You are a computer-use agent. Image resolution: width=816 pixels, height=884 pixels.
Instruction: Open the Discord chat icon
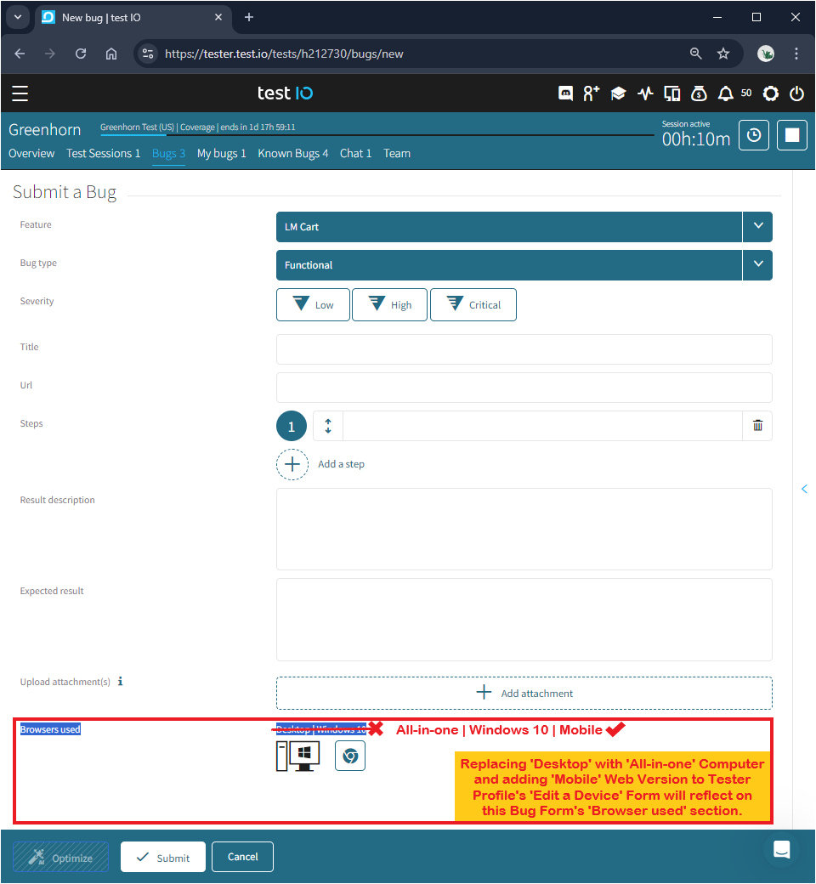[565, 93]
